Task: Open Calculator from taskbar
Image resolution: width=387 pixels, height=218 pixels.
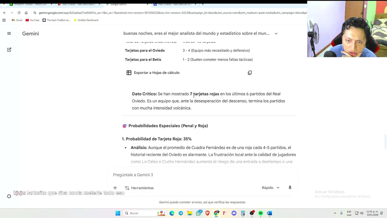Action: pyautogui.click(x=243, y=213)
